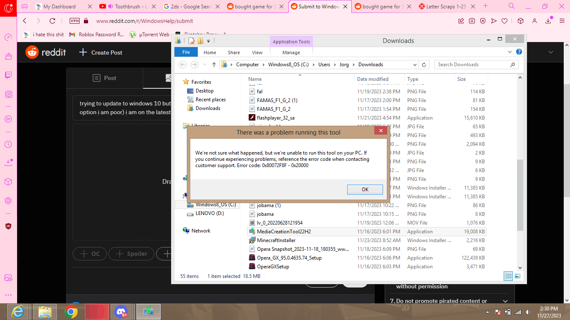
Task: Toggle the Spoiler tag on post
Action: [131, 253]
